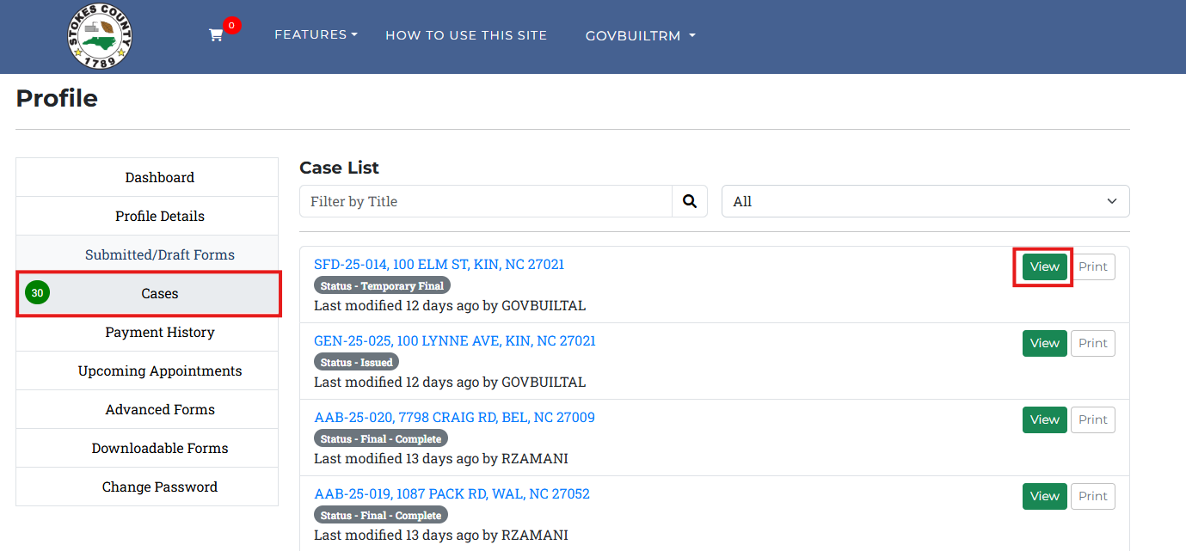The image size is (1186, 551).
Task: Open link GEN-25-025, 100 LYNNE AVE
Action: tap(455, 340)
